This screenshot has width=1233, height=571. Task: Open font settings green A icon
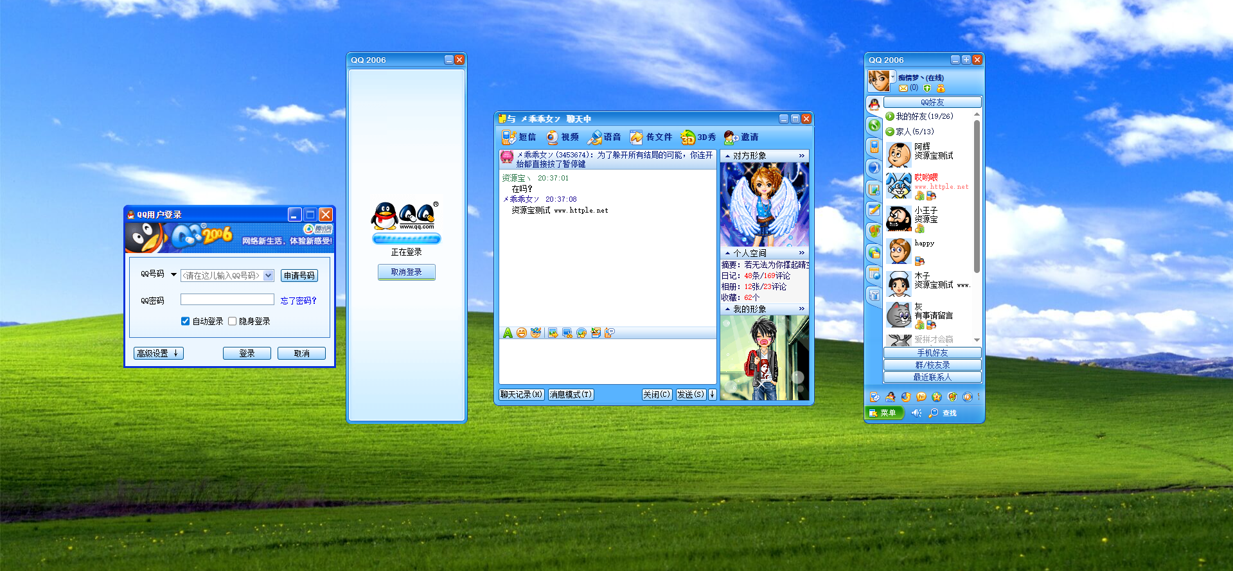(508, 333)
